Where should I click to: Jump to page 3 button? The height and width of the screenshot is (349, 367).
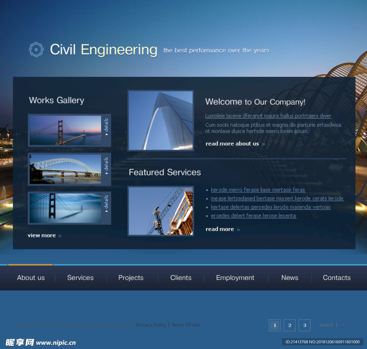point(304,325)
